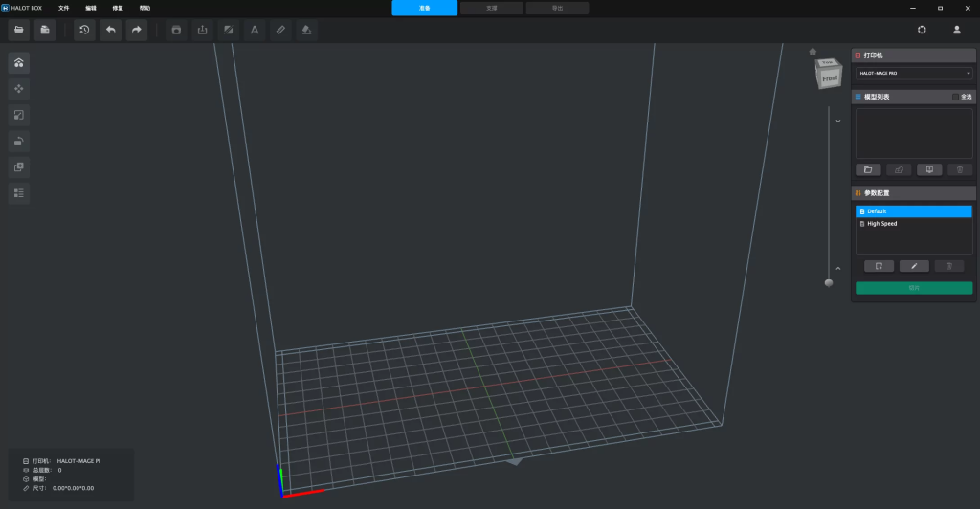Click the Front face of view cube
The width and height of the screenshot is (980, 509).
[830, 77]
